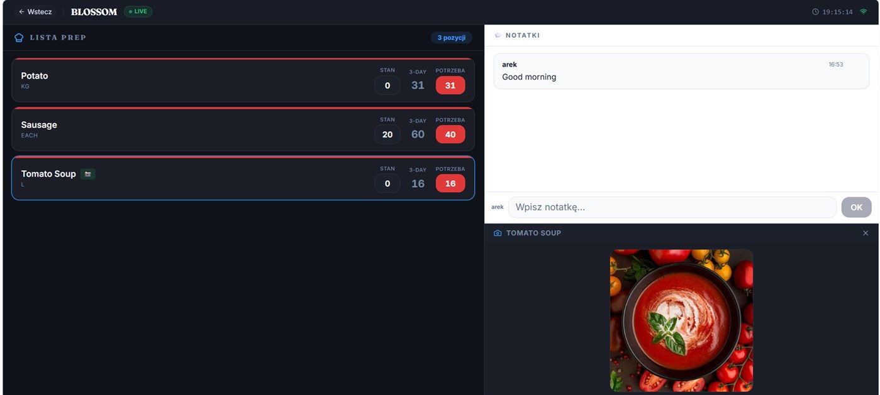The width and height of the screenshot is (880, 395).
Task: Click the KG unit label under Potato
Action: click(25, 87)
